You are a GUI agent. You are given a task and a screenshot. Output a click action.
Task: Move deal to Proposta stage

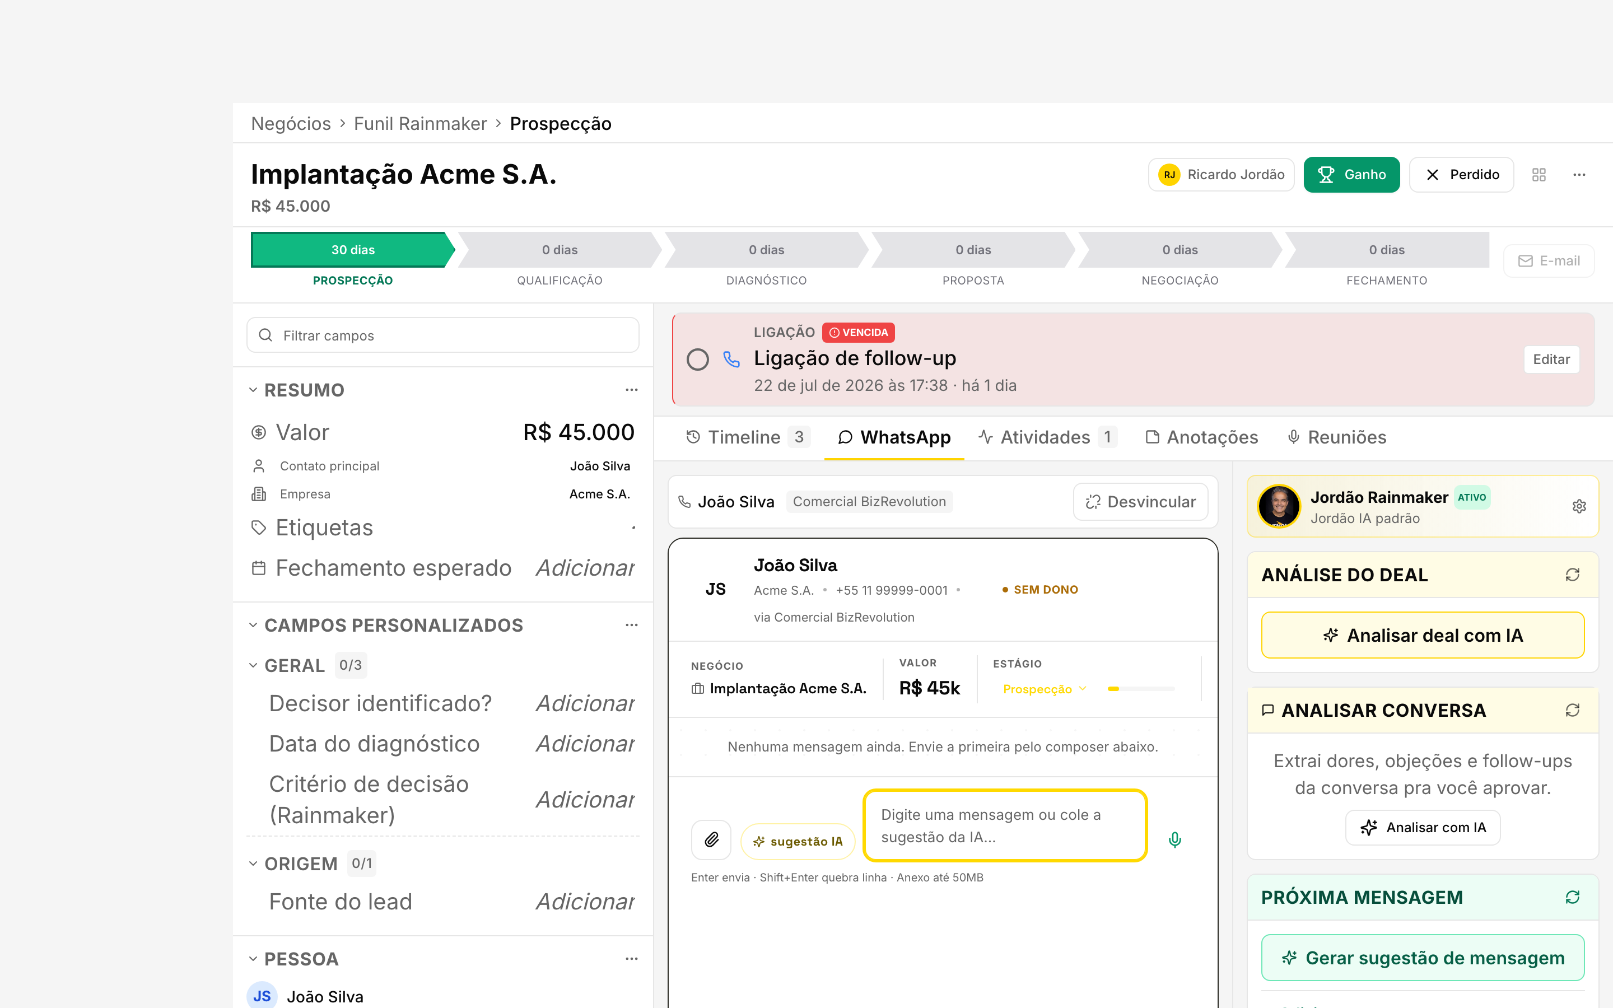[x=973, y=250]
